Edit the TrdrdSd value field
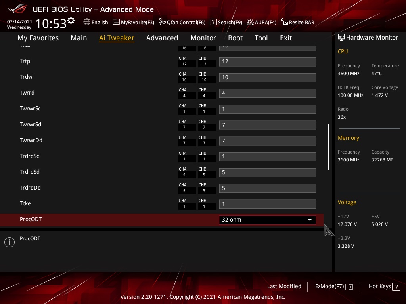 pyautogui.click(x=268, y=173)
